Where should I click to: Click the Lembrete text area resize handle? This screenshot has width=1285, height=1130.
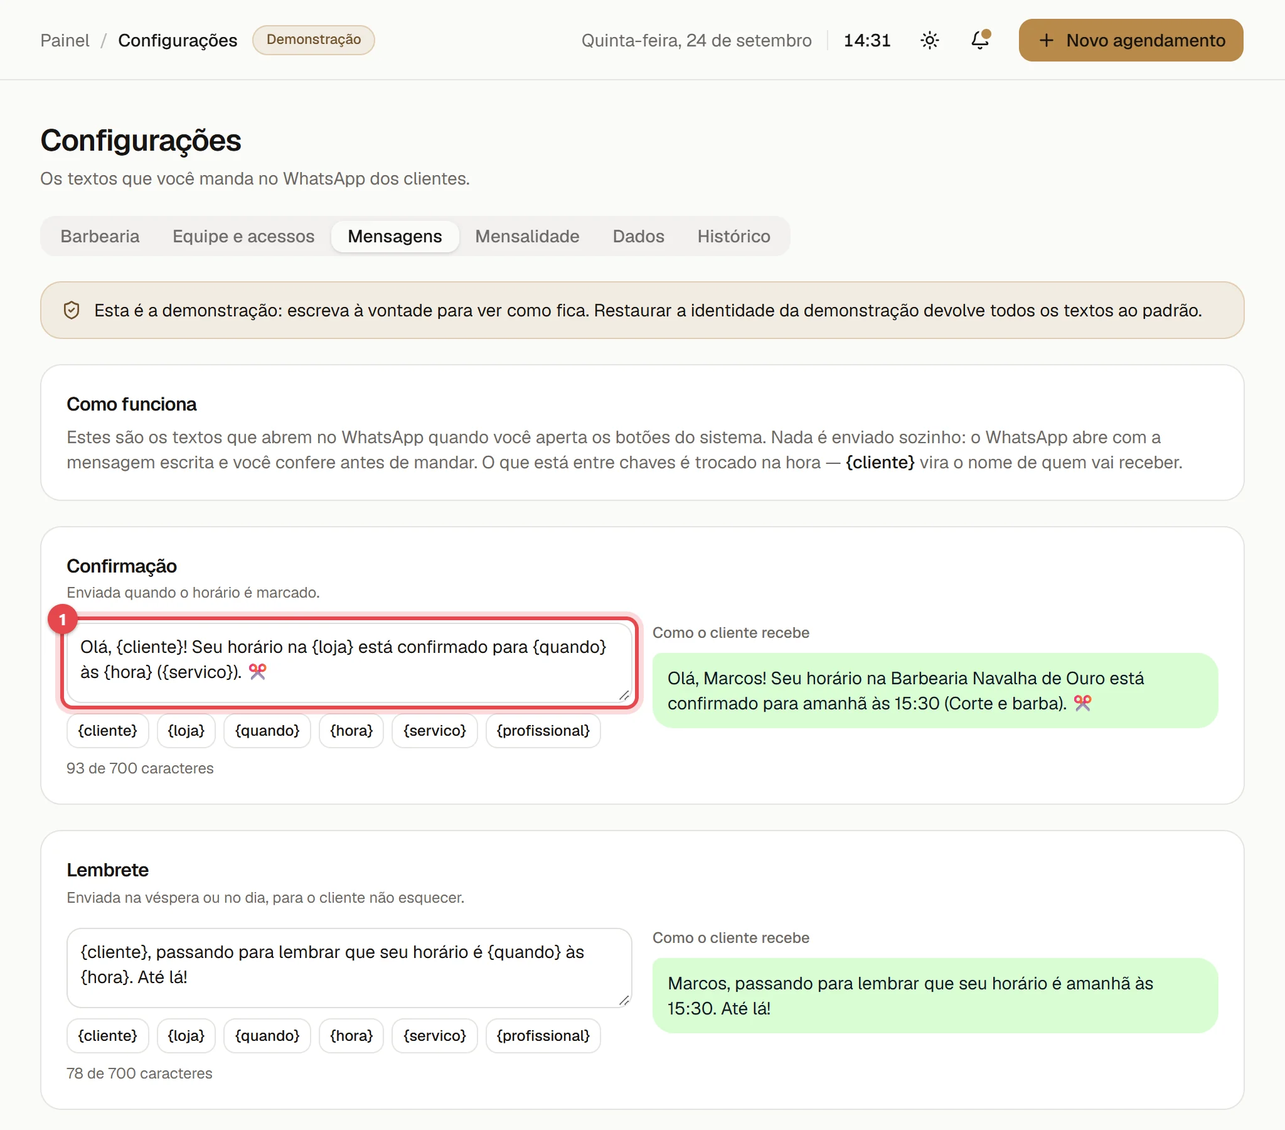624,1001
